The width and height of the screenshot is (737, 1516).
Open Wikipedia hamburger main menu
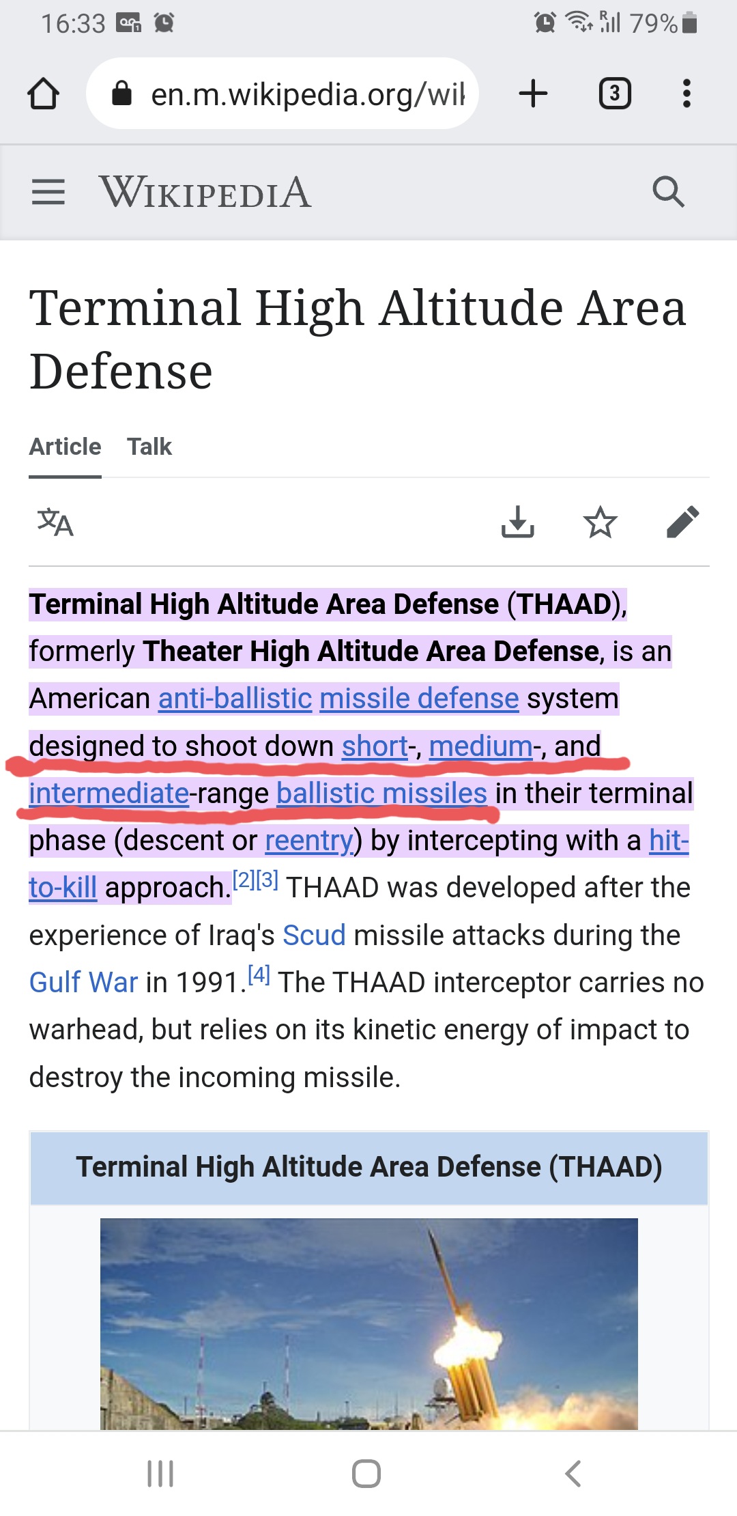click(48, 192)
